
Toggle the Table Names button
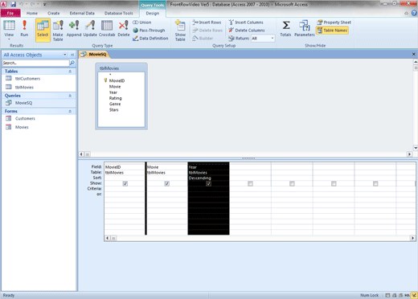click(x=332, y=31)
